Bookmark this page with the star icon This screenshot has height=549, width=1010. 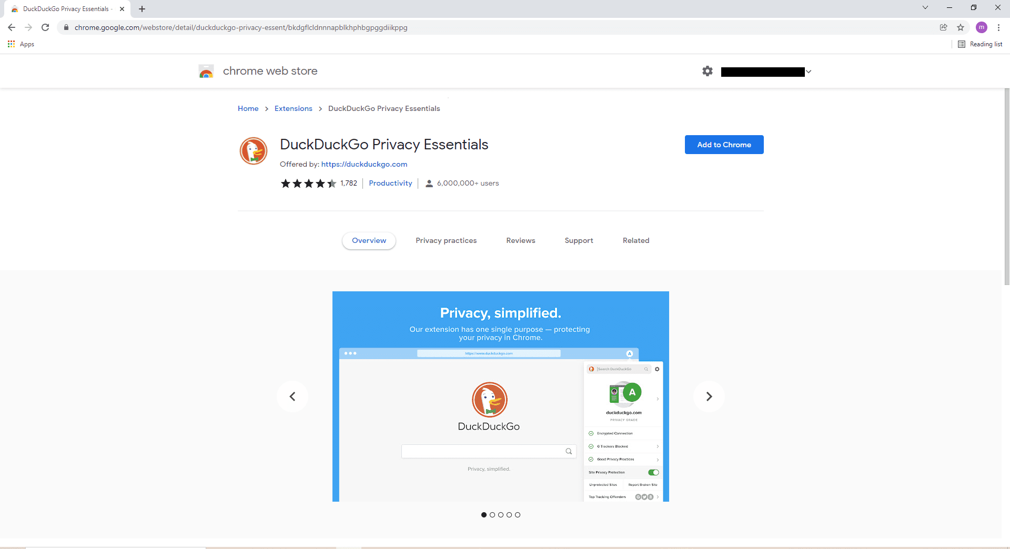coord(961,27)
